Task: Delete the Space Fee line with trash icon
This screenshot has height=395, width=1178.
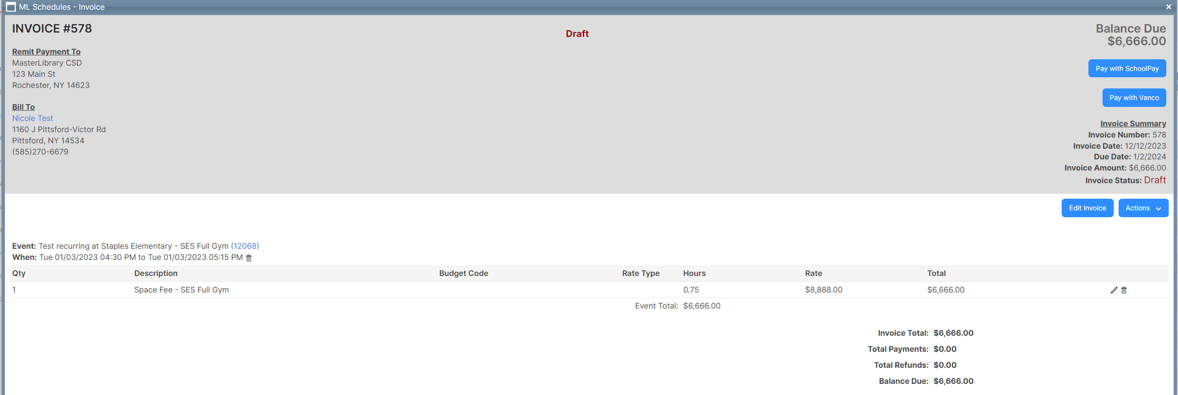Action: [x=1124, y=290]
